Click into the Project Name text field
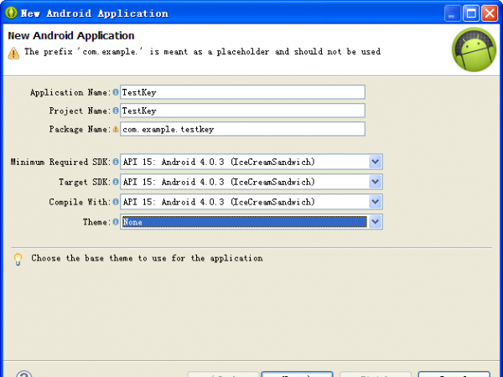503x377 pixels. pyautogui.click(x=242, y=111)
